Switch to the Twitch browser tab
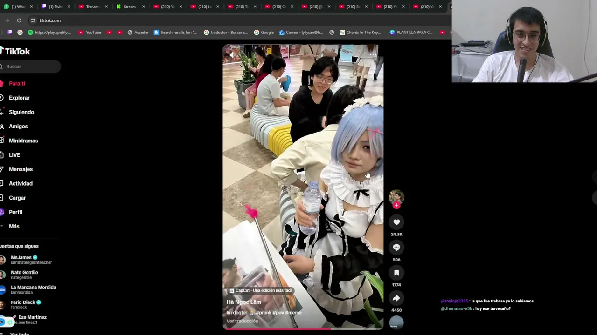 55,7
